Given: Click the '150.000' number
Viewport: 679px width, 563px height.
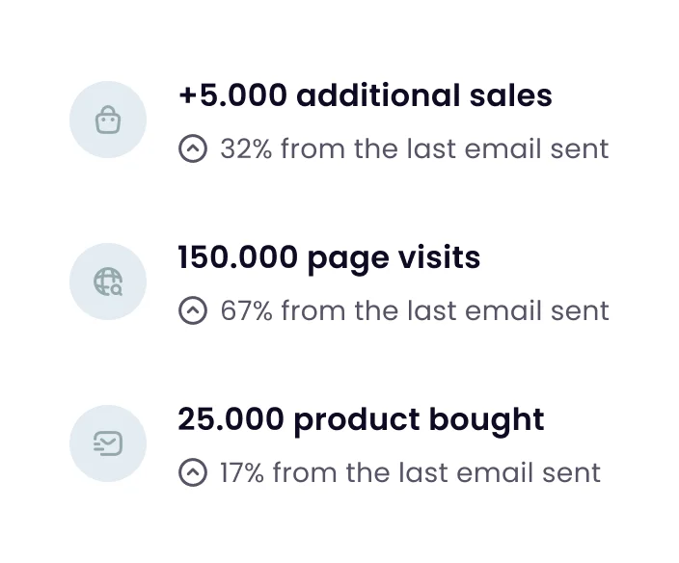Looking at the screenshot, I should click(237, 257).
